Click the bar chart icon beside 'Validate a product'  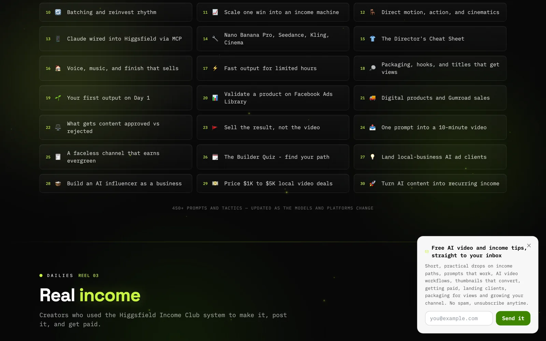pyautogui.click(x=215, y=98)
